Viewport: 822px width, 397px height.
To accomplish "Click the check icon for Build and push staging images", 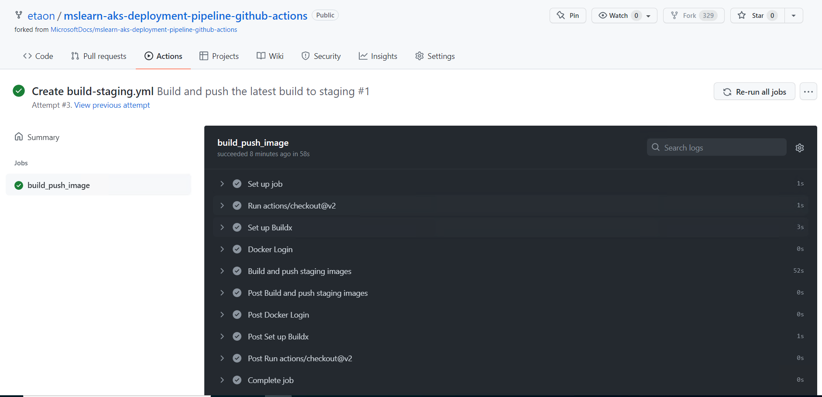I will click(237, 271).
